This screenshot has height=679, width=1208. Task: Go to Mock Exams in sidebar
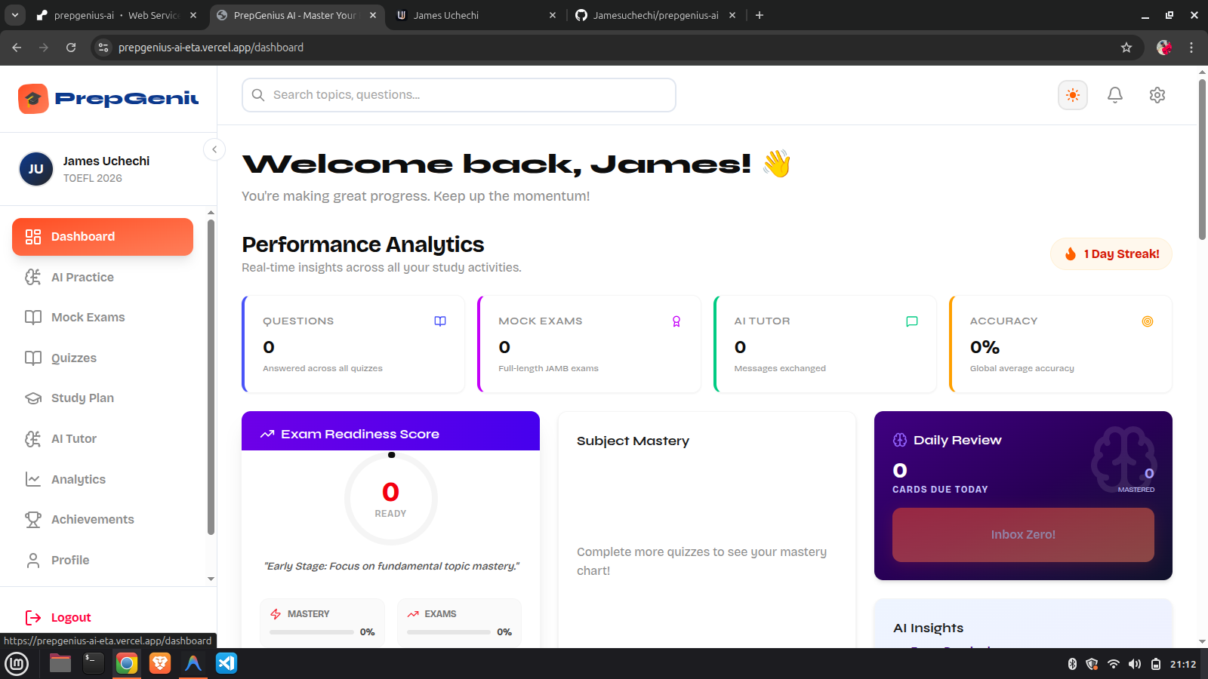point(103,318)
